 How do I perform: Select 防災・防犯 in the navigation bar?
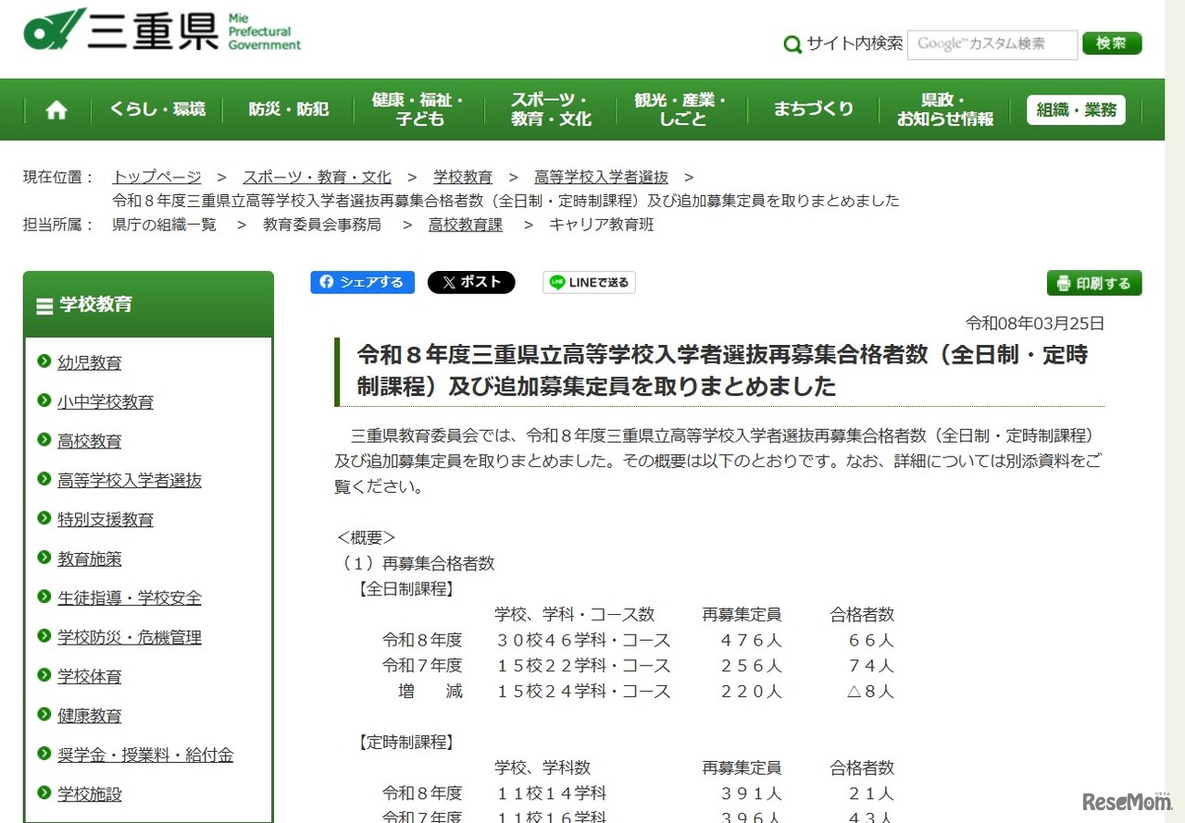pyautogui.click(x=286, y=109)
